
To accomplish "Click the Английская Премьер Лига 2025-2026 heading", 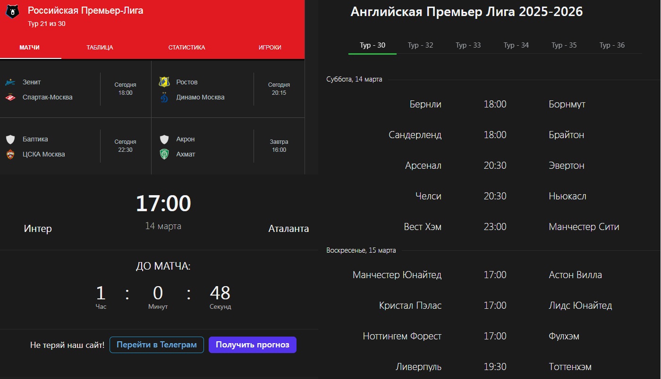I will [x=466, y=12].
